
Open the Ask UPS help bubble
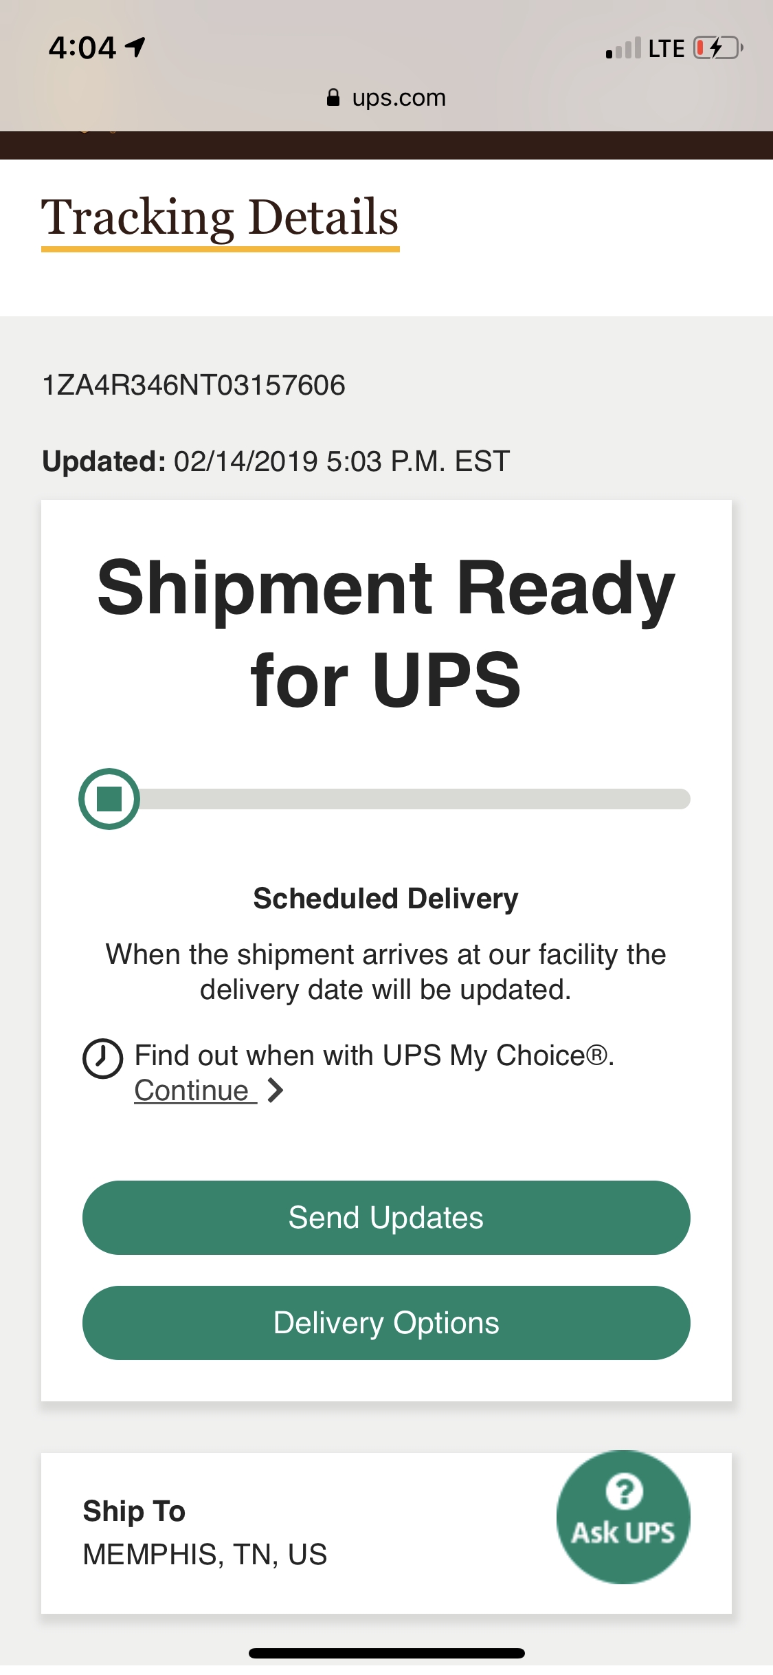click(x=623, y=1517)
